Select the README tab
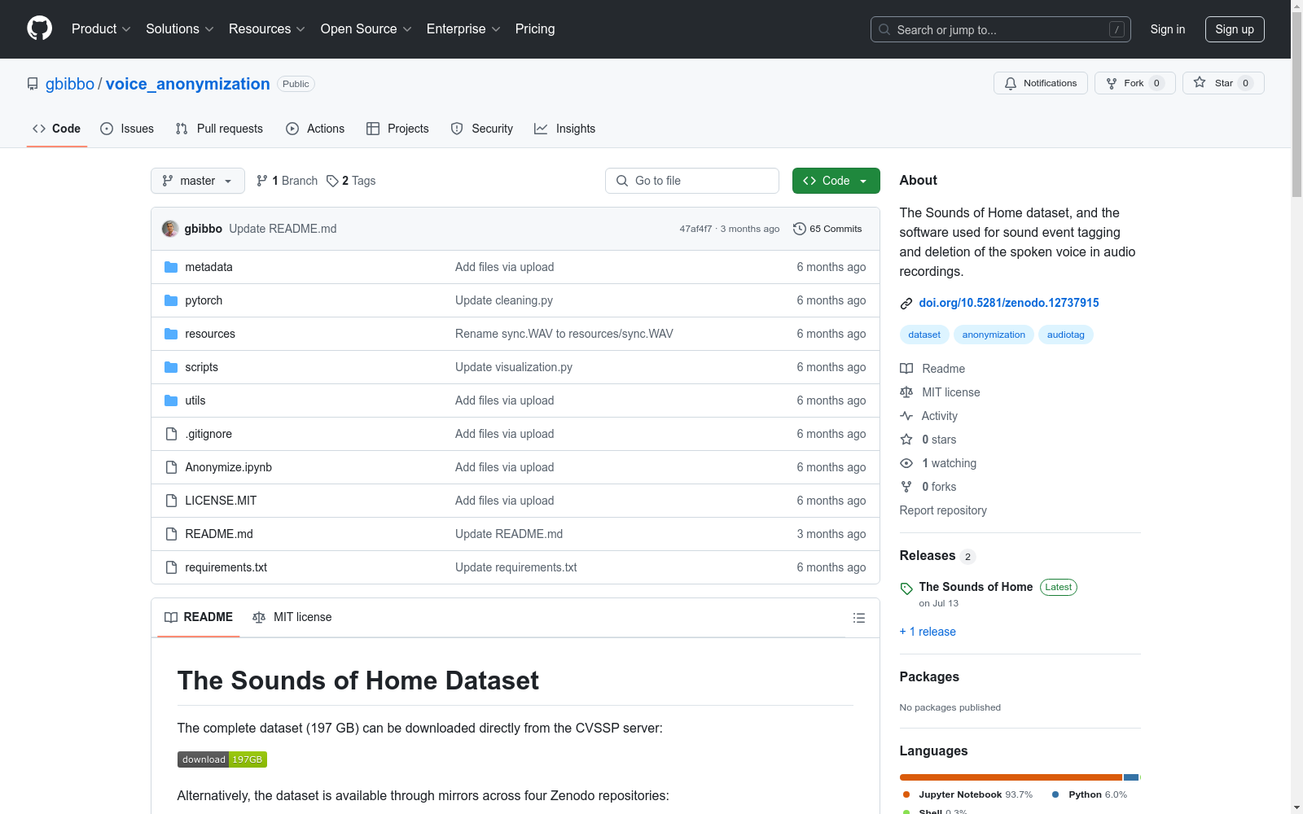Screen dimensions: 1303x814 click(x=199, y=617)
